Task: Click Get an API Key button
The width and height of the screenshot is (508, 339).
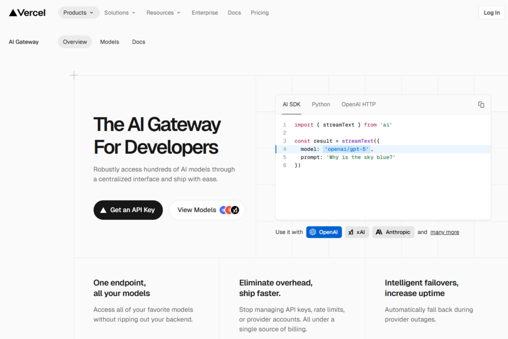Action: tap(128, 210)
